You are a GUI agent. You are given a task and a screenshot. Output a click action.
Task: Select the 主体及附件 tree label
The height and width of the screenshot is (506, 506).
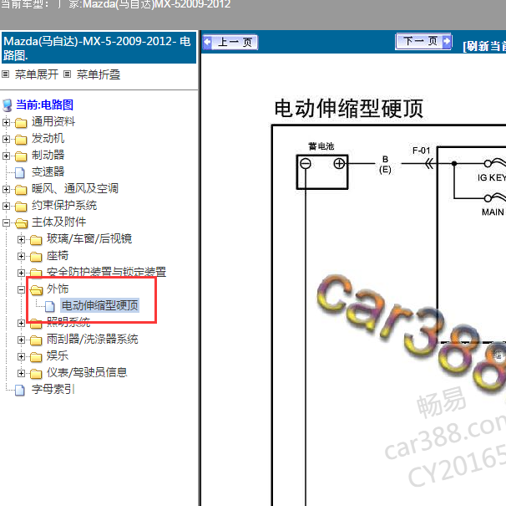click(58, 222)
